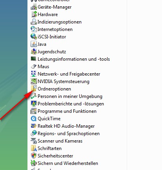The image size is (162, 170).
Task: Click the Geräte-Manager icon
Action: coord(34,7)
